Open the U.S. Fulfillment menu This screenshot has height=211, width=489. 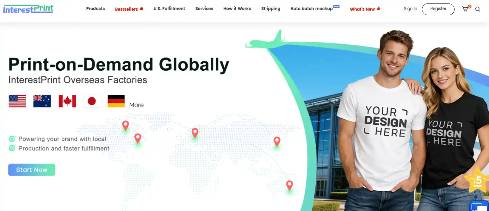click(x=169, y=9)
